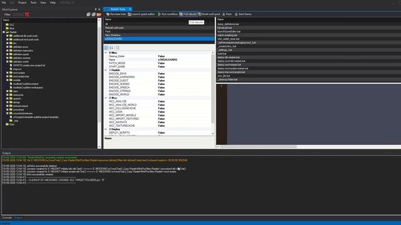Click the Categorized view icon in property grid

107,47
